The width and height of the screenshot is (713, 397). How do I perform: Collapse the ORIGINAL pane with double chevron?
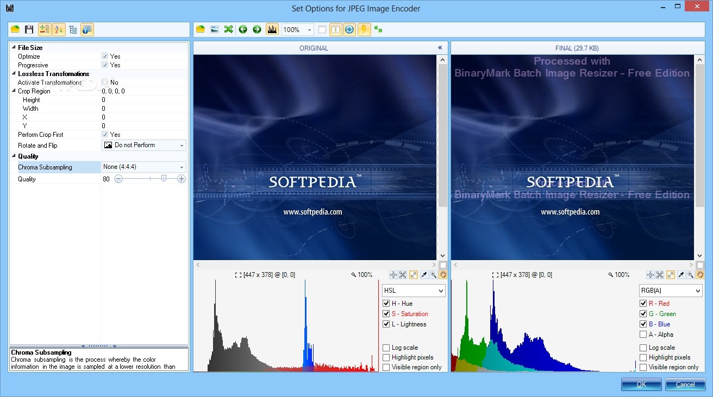coord(440,48)
